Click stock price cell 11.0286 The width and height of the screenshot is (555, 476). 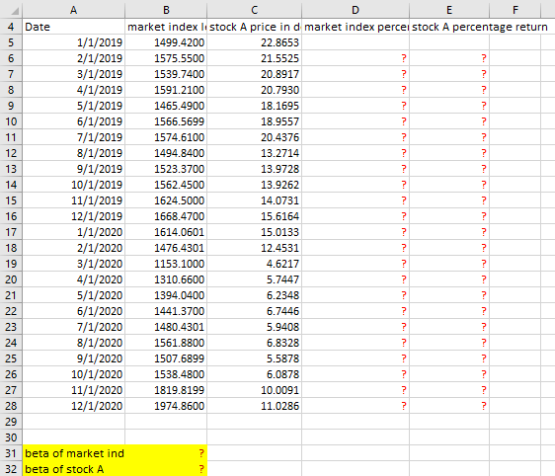tap(254, 406)
